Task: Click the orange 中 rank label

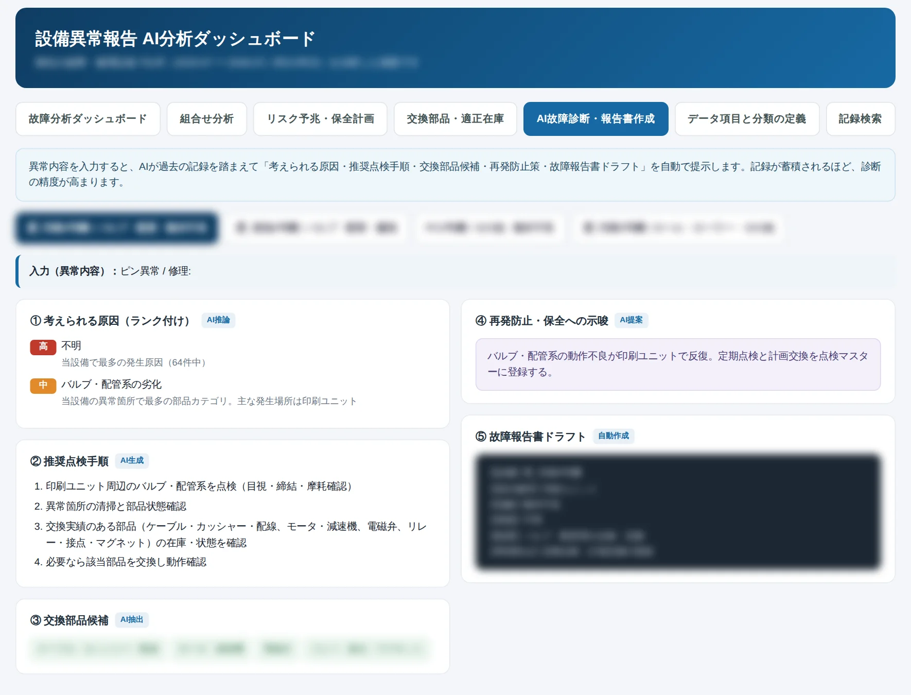Action: [x=43, y=386]
